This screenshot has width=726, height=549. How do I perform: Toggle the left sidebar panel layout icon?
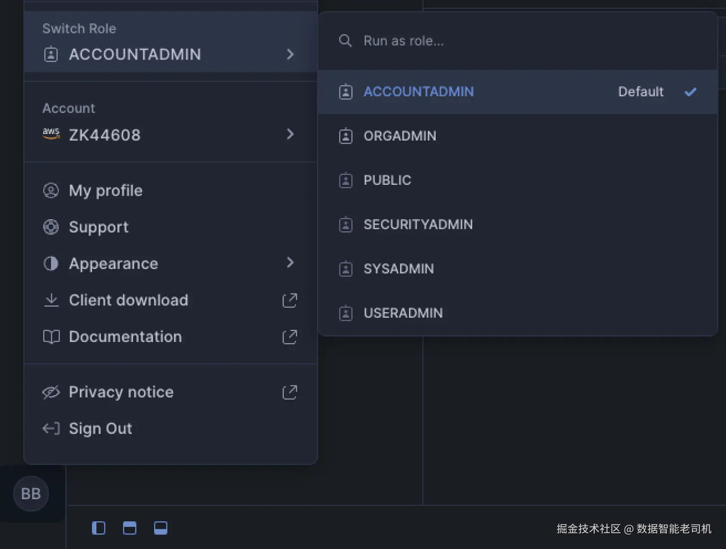click(x=98, y=528)
